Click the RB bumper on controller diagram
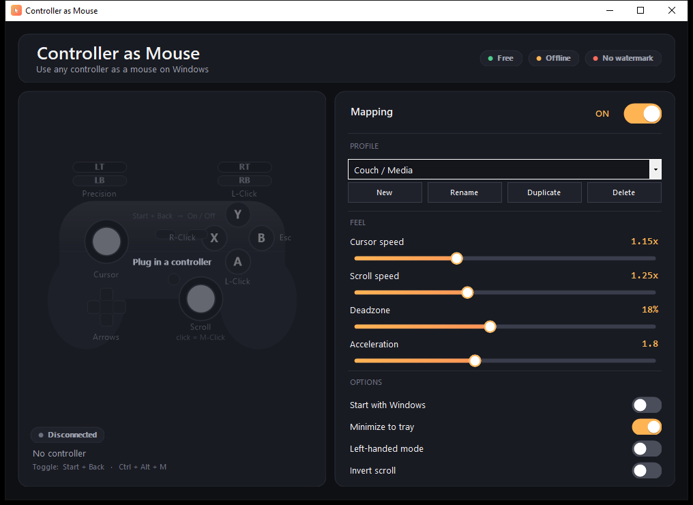 tap(244, 180)
